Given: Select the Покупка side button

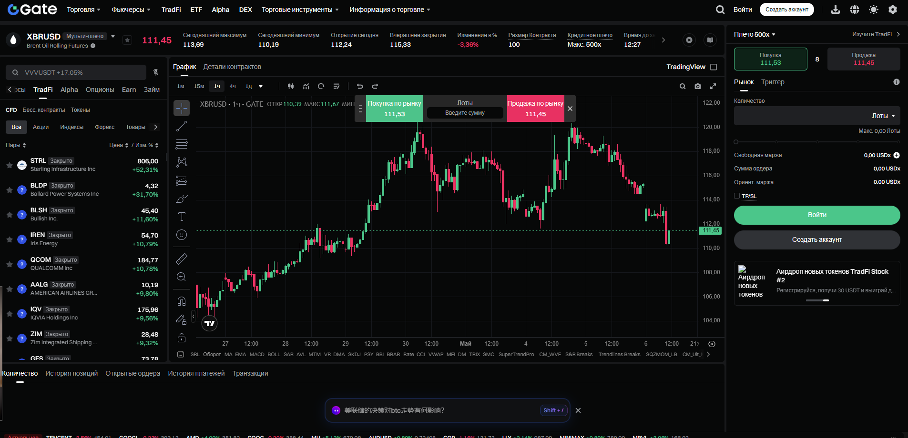Looking at the screenshot, I should click(x=771, y=59).
